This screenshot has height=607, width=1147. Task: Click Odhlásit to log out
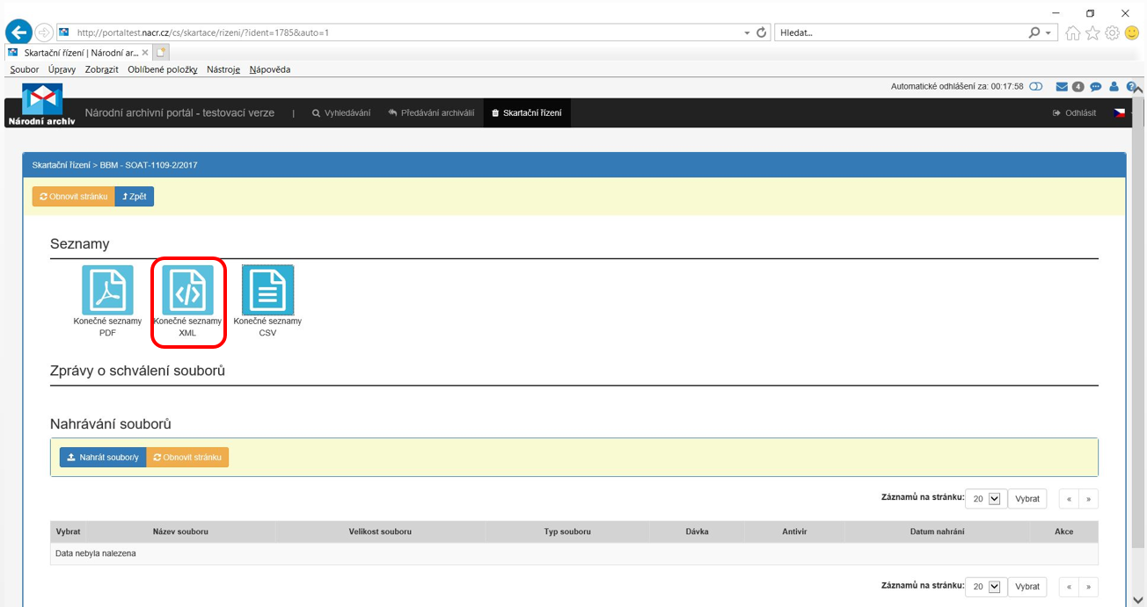coord(1074,113)
